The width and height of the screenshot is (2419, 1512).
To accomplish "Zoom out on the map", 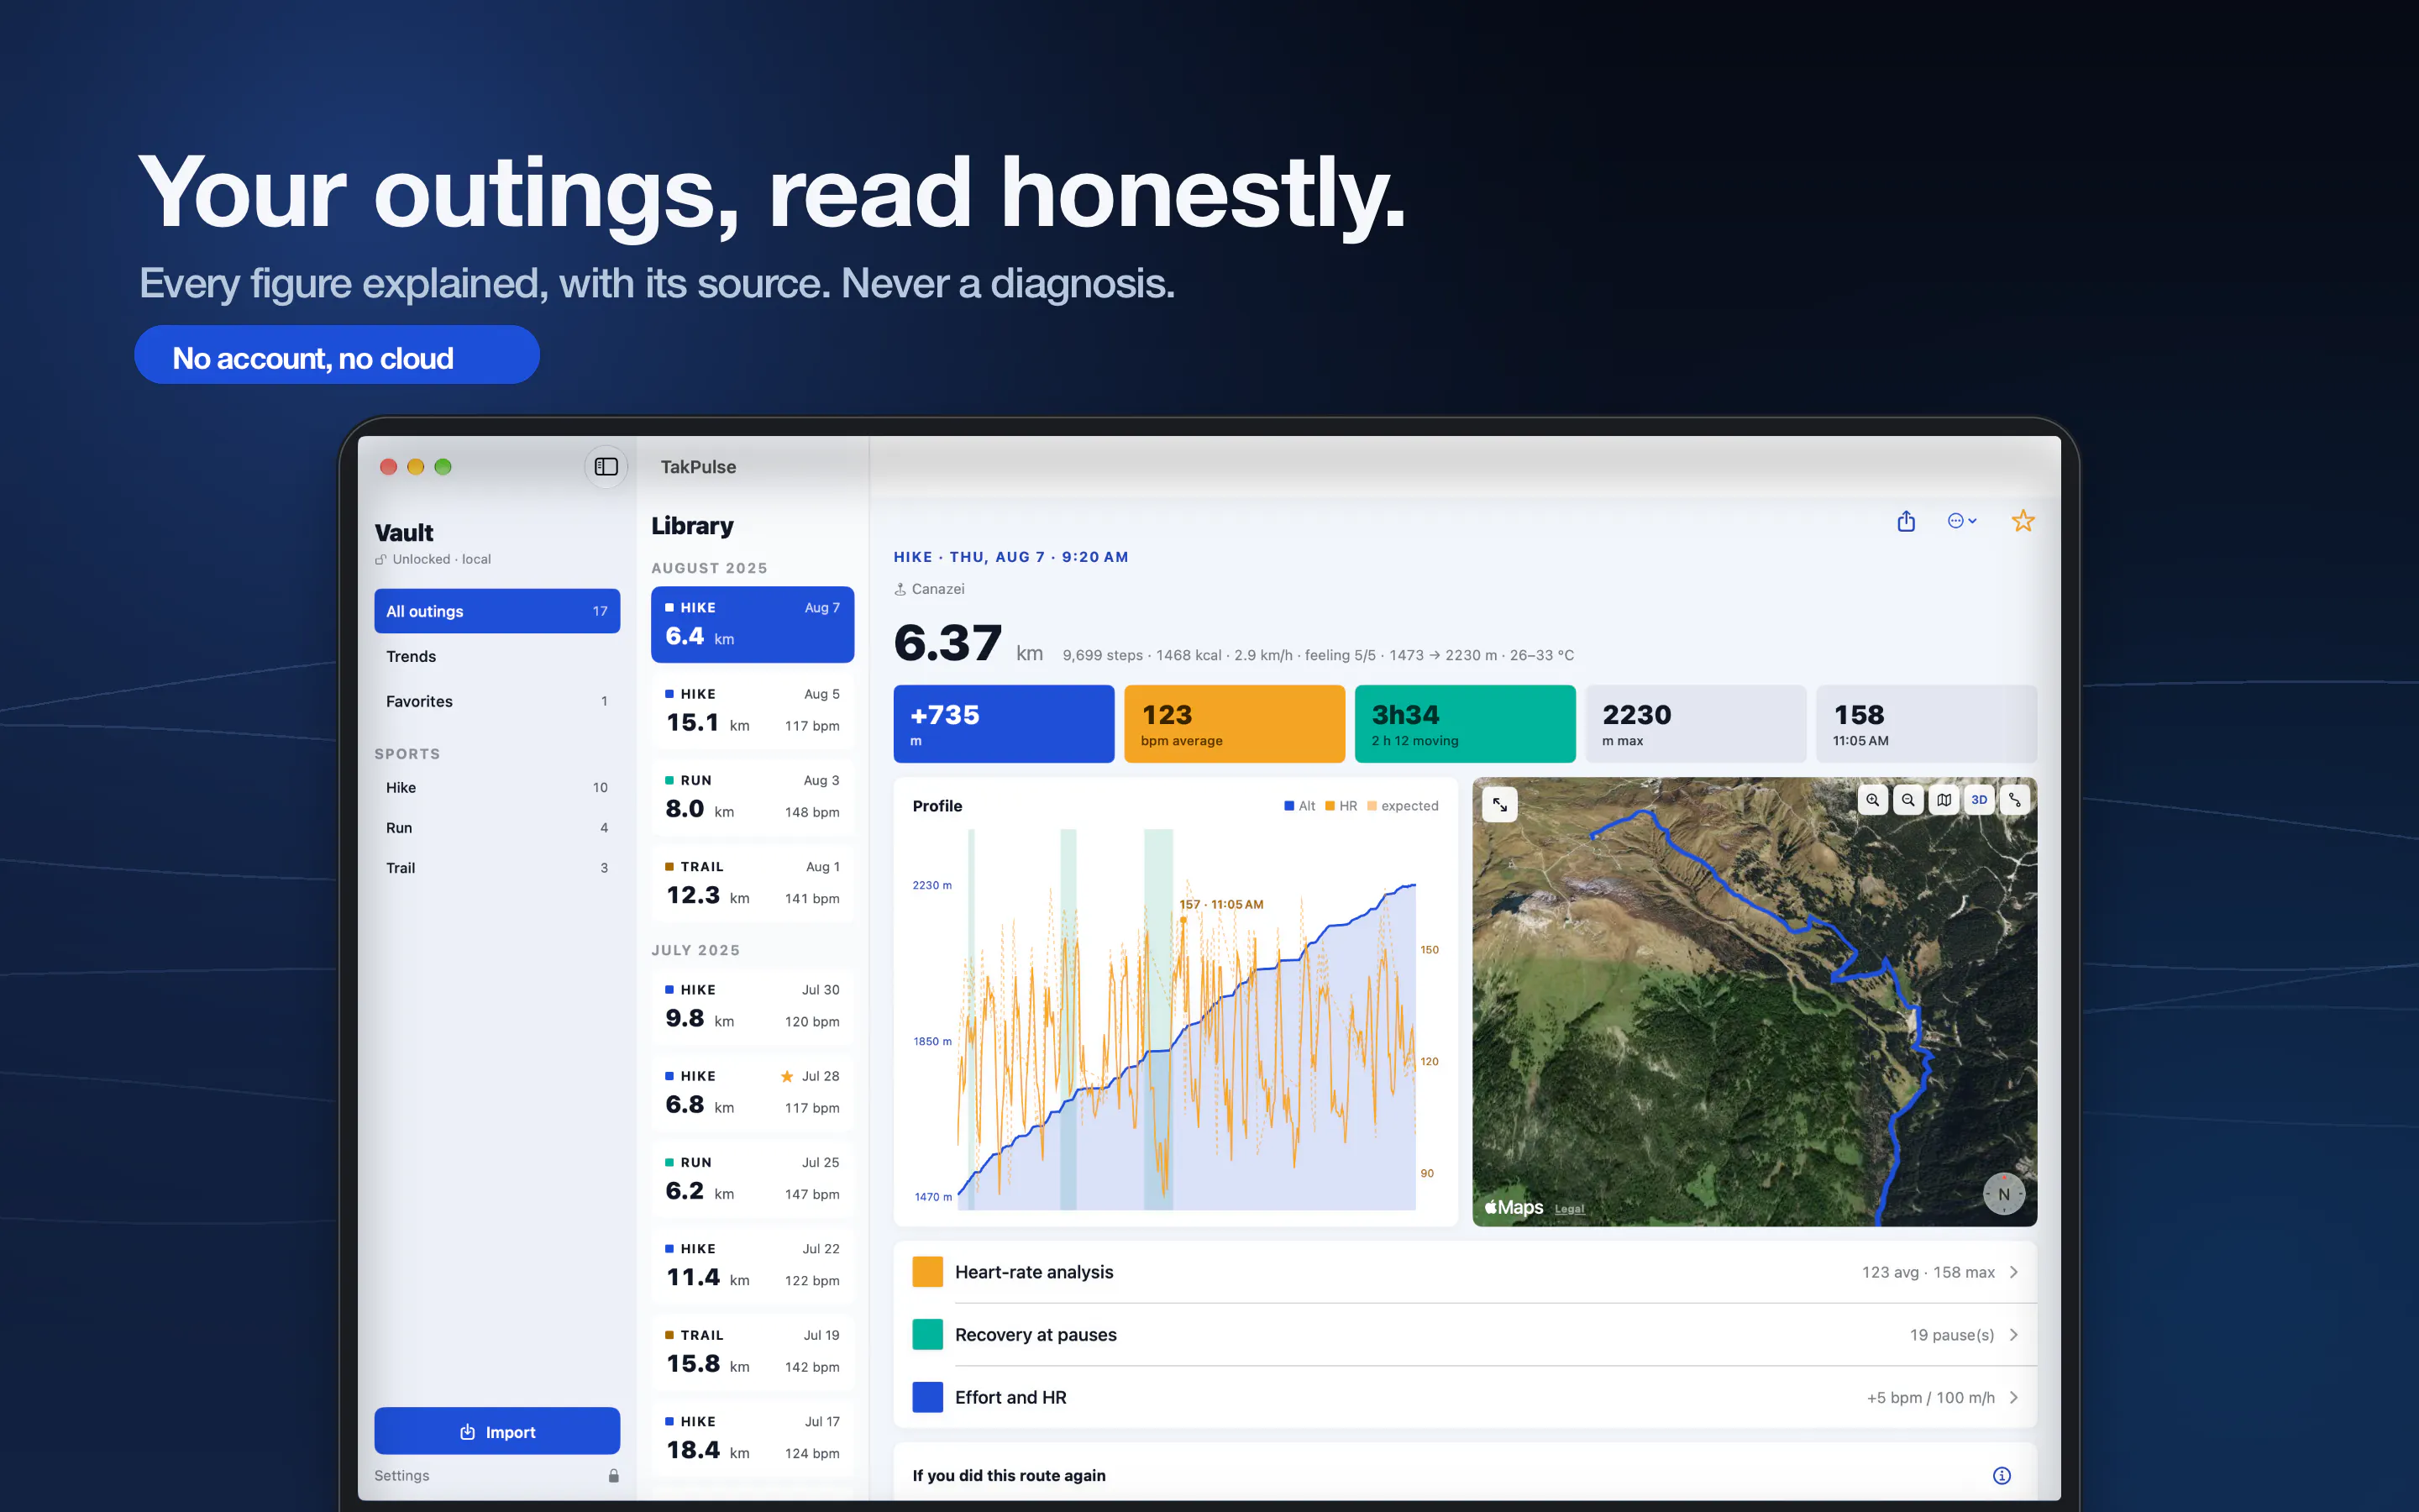I will (x=1908, y=800).
